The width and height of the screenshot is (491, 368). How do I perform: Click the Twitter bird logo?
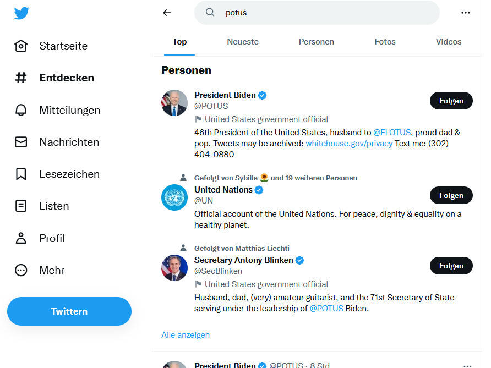21,12
